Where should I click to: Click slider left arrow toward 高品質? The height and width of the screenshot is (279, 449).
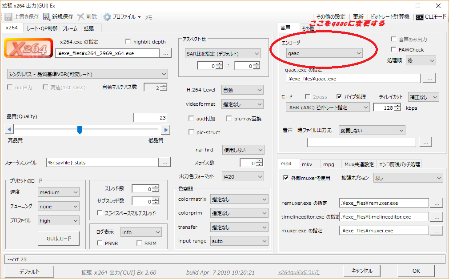(x=9, y=130)
